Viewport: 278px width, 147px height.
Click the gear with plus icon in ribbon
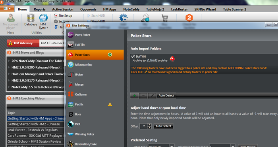pyautogui.click(x=123, y=18)
